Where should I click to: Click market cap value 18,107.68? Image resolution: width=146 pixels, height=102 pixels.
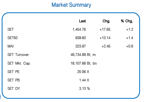point(78,63)
